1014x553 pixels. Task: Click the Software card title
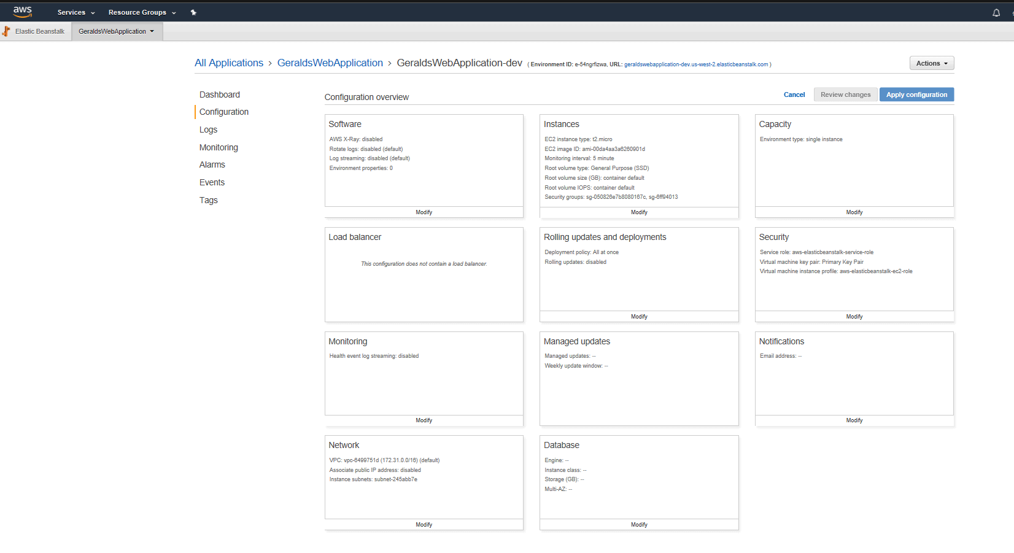(x=345, y=124)
